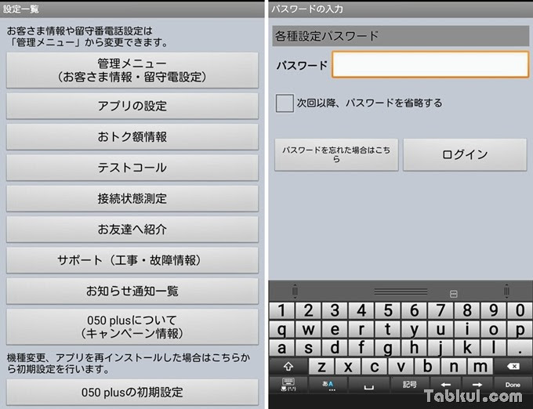
Task: Tap the number 8 key
Action: click(467, 310)
